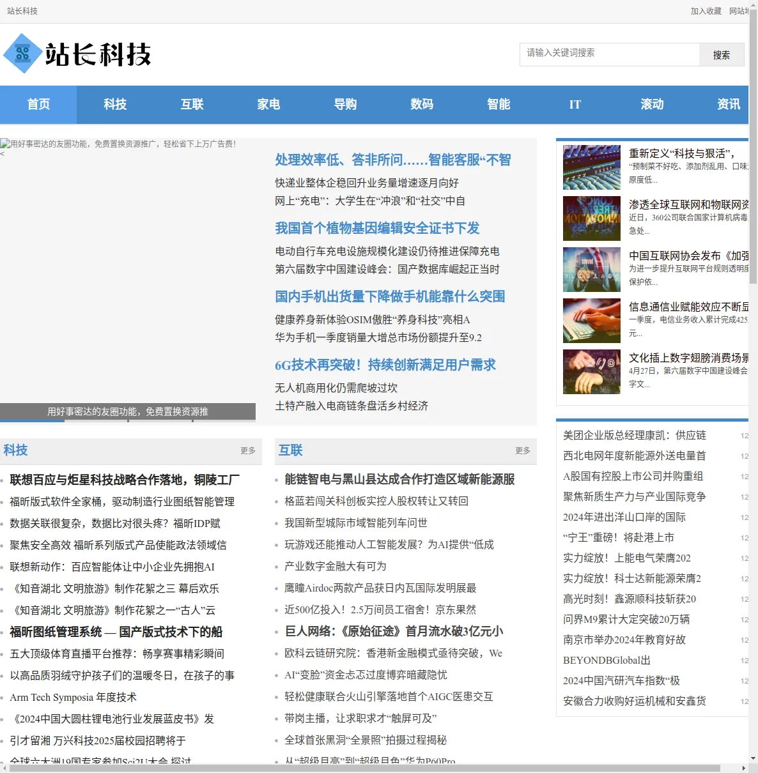Open the 家电 navigation menu item

coord(268,105)
